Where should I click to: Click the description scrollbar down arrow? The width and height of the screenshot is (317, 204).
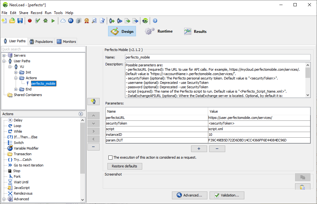point(308,95)
